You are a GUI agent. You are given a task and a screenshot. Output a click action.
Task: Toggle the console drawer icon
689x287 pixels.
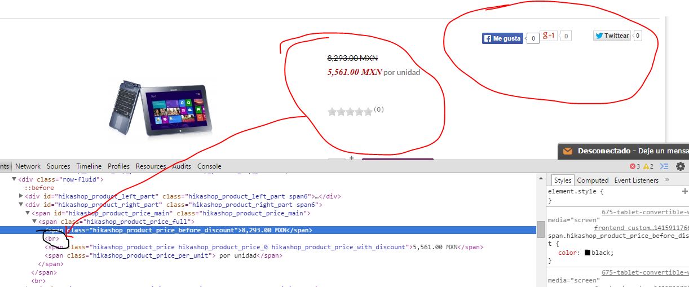point(664,166)
